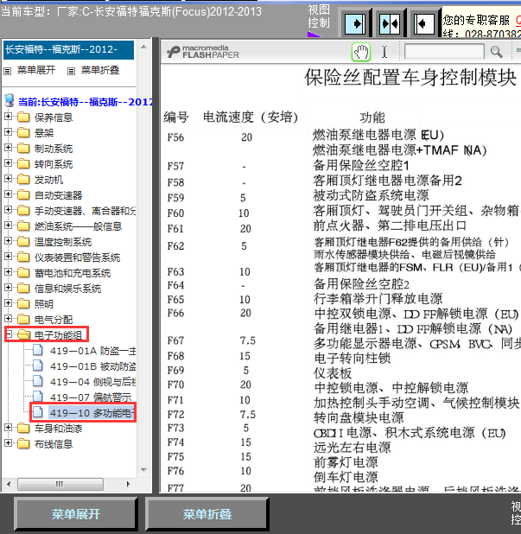Click the Macromedia FlashPaper logo

(203, 52)
